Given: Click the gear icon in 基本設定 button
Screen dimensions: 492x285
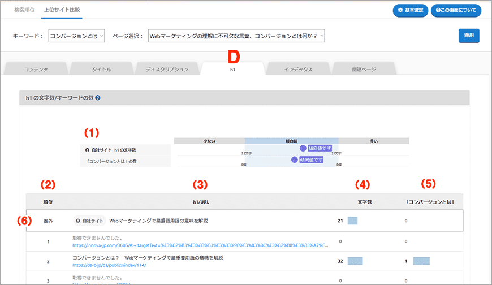Looking at the screenshot, I should [x=400, y=10].
